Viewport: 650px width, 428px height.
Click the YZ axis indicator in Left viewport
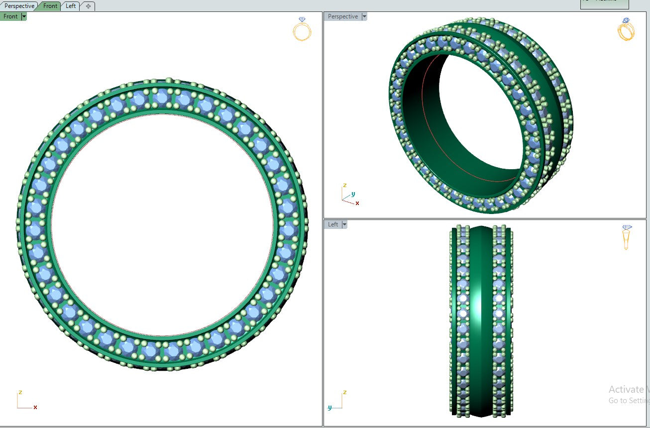[336, 400]
